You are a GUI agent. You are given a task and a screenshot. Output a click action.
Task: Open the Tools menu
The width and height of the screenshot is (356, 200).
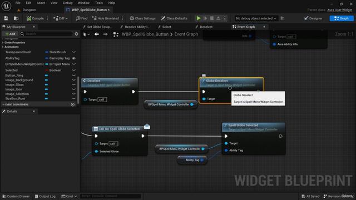(99, 3)
